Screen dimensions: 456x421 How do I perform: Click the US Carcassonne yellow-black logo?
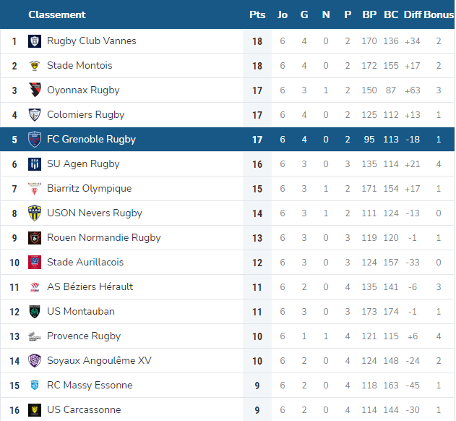(x=34, y=410)
